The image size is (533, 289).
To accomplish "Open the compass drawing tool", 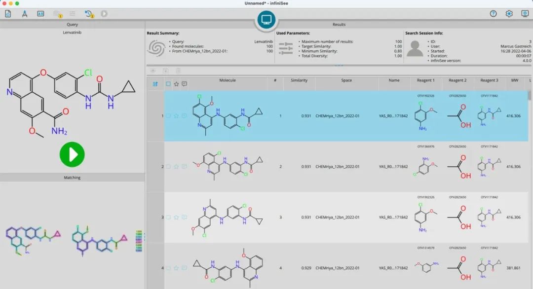I will point(25,14).
